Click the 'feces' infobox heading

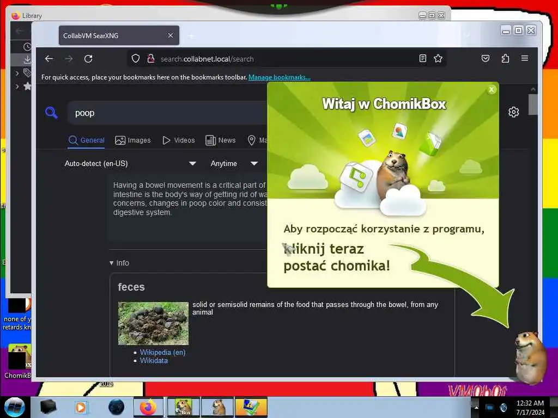(131, 287)
